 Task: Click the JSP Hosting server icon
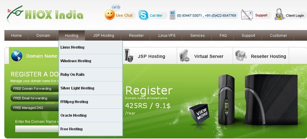pos(129,55)
